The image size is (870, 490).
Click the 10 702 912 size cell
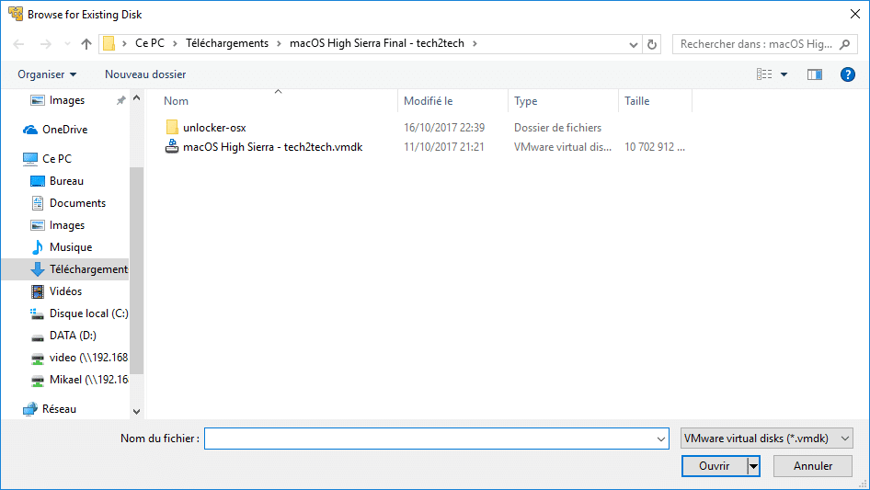click(655, 147)
